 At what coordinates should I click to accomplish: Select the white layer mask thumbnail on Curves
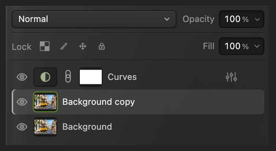click(91, 77)
